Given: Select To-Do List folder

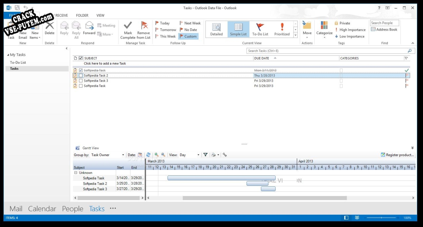Looking at the screenshot, I should (x=18, y=62).
